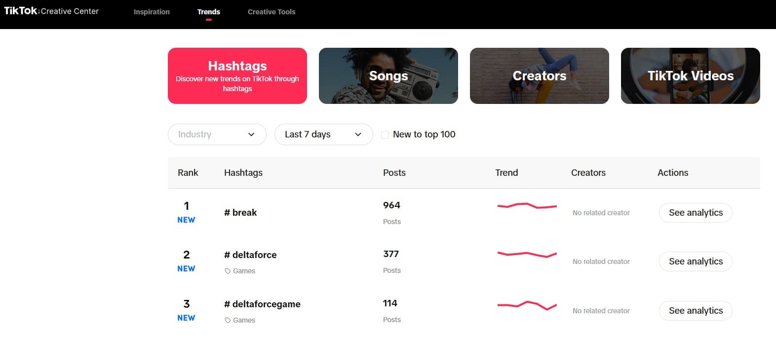Click the Posts column header
776x359 pixels.
394,173
